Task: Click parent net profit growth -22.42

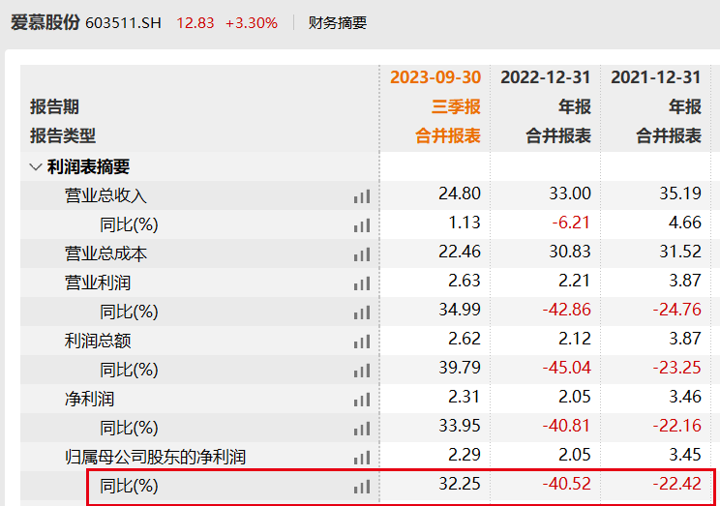Action: (x=676, y=484)
